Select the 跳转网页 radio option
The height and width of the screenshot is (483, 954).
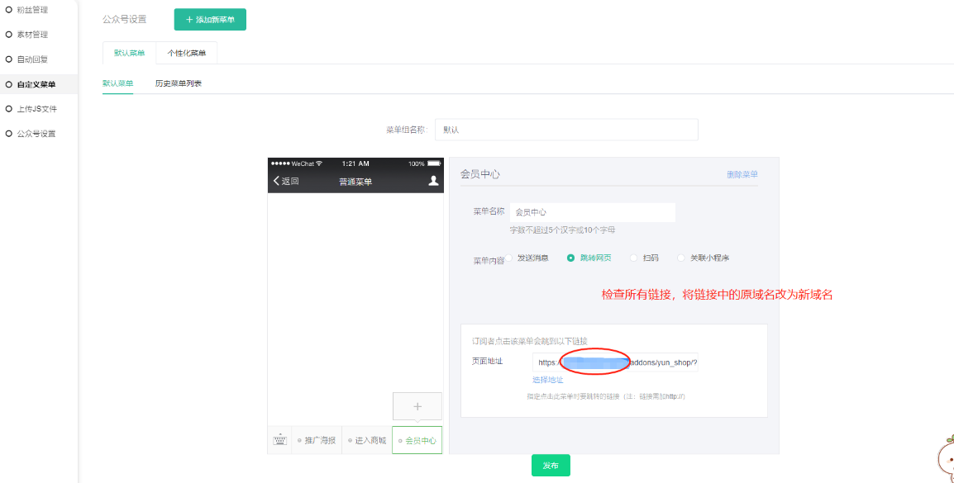[x=570, y=258]
